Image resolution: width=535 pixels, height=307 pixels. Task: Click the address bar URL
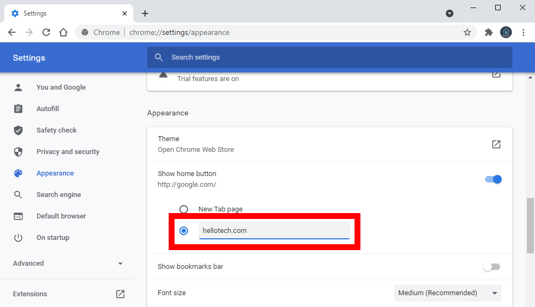(179, 32)
